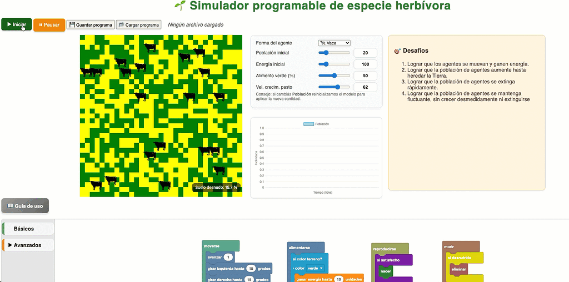Select the Básicos blocks category
This screenshot has height=282, width=569.
tap(28, 229)
